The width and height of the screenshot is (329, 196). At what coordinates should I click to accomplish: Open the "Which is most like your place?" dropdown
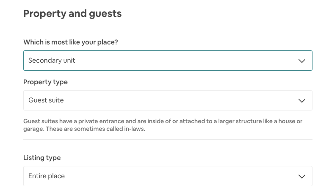pyautogui.click(x=168, y=61)
